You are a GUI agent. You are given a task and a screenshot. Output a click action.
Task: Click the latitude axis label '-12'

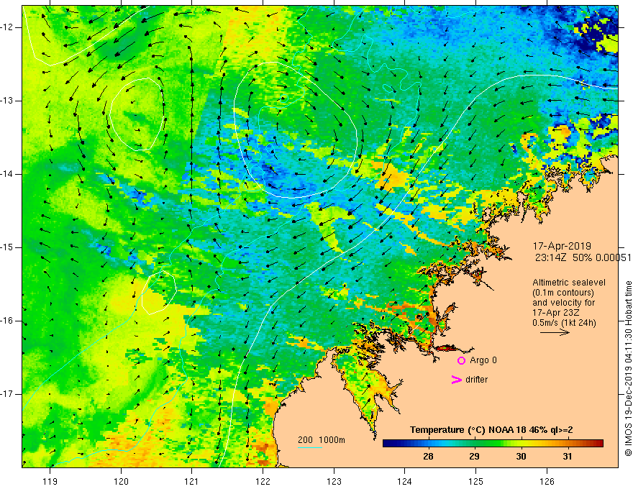tap(8, 27)
